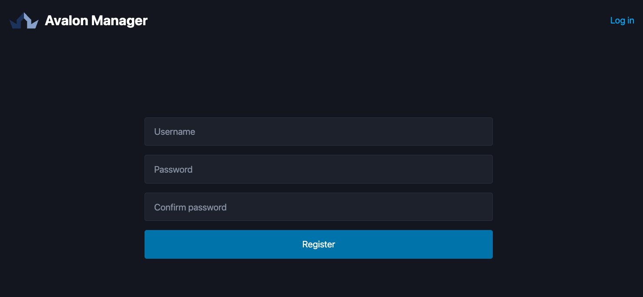The image size is (643, 297).
Task: Switch to Log in from the header
Action: tap(622, 20)
